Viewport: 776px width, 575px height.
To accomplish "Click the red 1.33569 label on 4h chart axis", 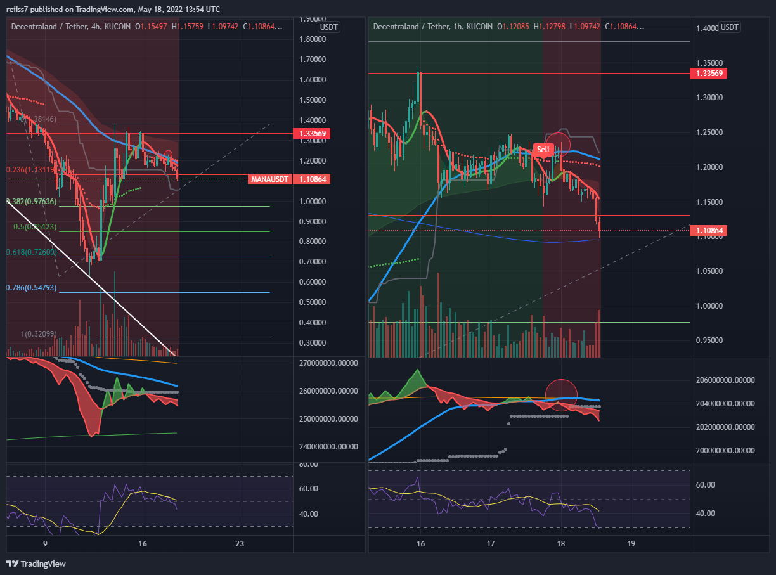I will point(311,134).
